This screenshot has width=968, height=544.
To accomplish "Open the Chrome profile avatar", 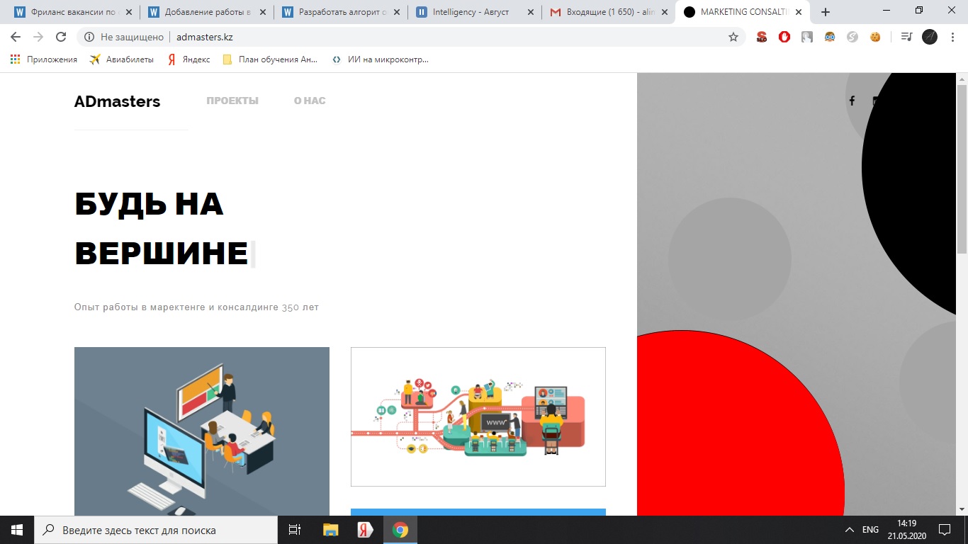I will tap(930, 37).
